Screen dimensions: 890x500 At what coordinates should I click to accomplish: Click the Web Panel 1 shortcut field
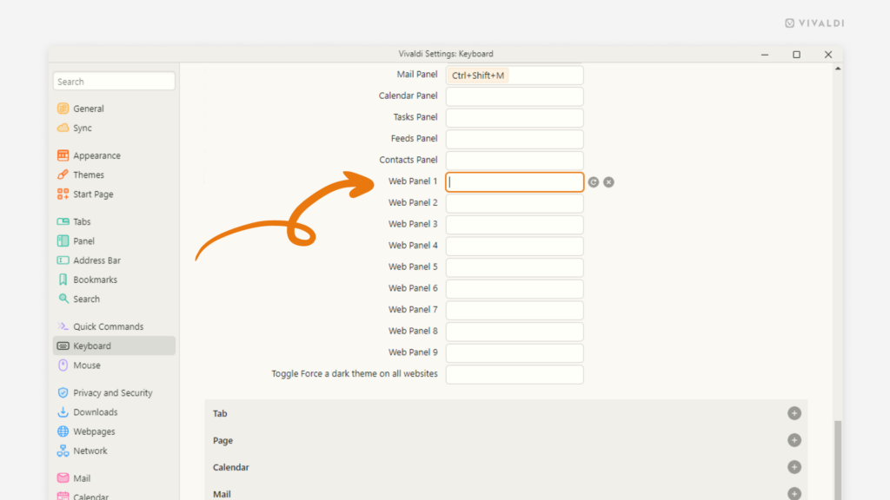[515, 182]
